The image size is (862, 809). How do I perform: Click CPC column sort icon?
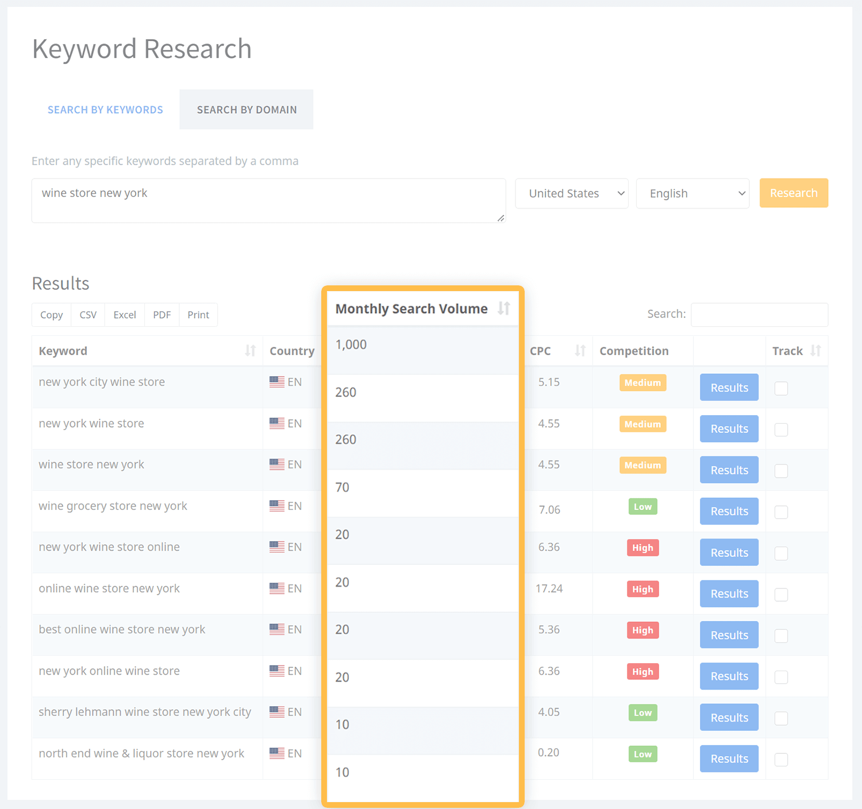point(580,351)
